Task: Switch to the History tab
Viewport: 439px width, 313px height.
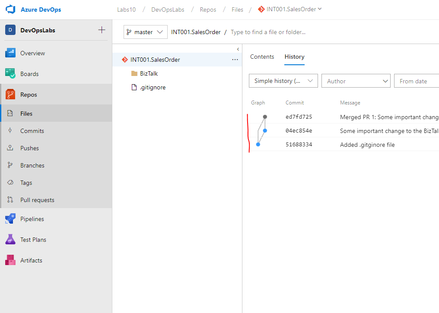Action: [x=294, y=57]
